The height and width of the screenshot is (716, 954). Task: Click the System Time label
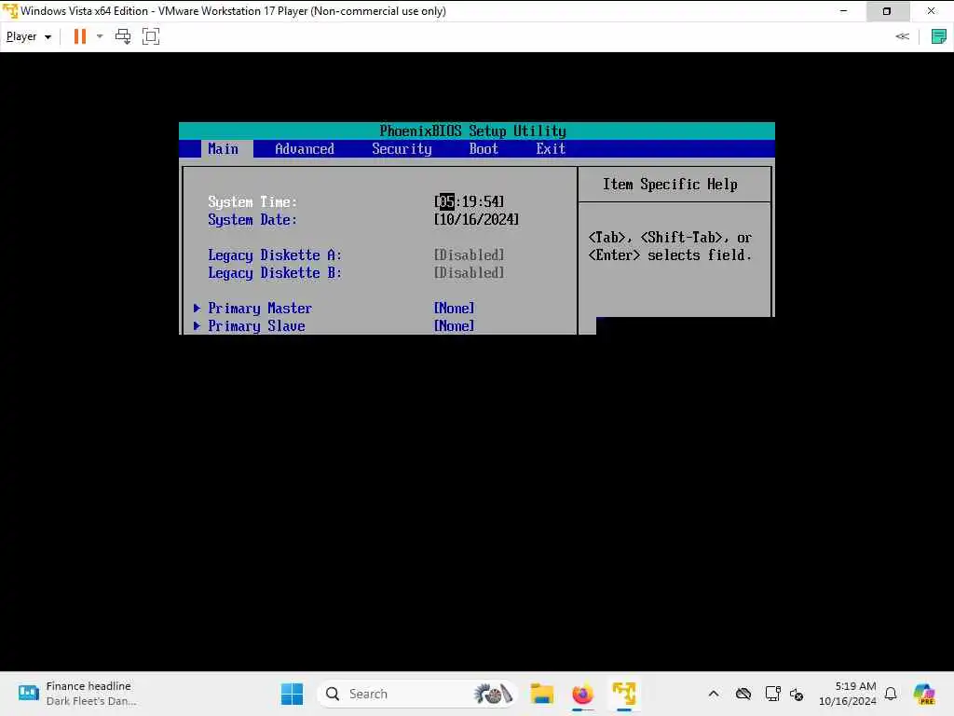(252, 201)
